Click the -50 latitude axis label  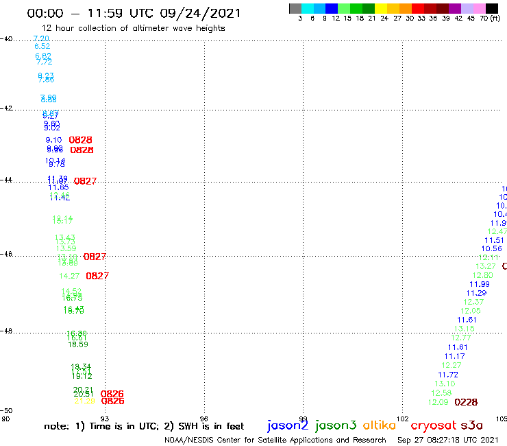point(6,411)
